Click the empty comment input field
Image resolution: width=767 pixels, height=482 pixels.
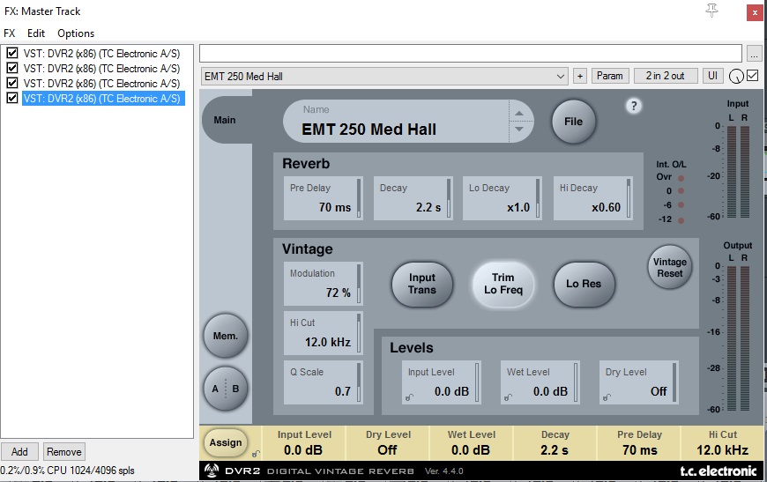coord(471,53)
